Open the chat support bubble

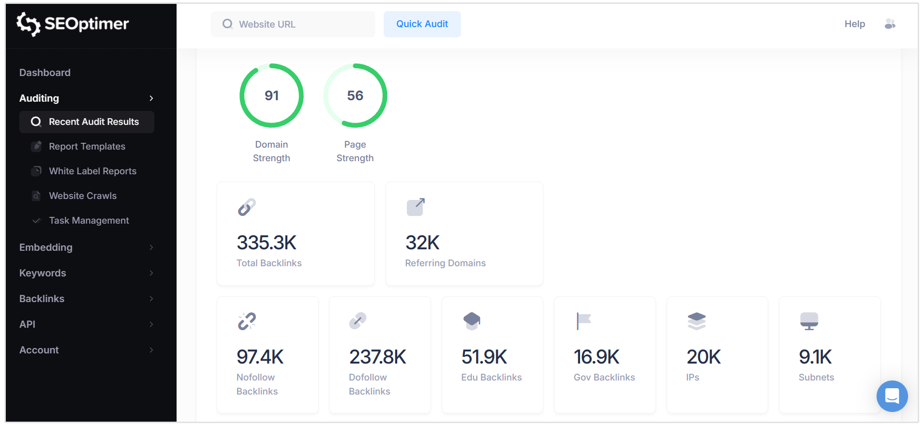click(892, 396)
